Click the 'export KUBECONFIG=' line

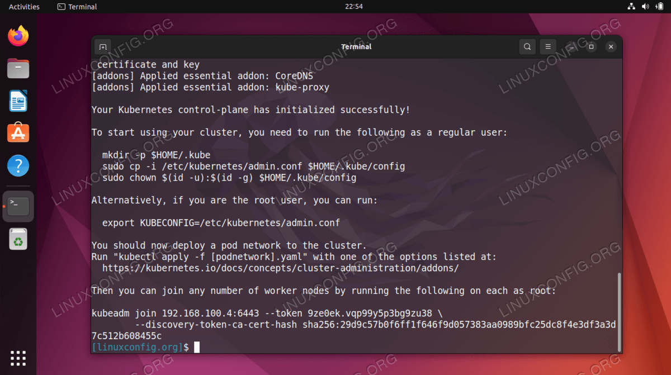point(221,223)
